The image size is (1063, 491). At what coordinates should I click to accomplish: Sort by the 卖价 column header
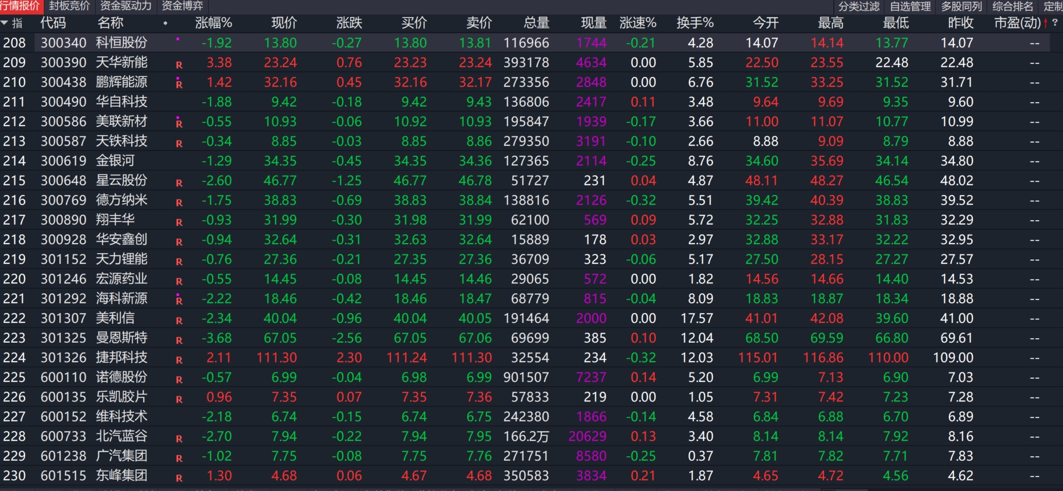[479, 23]
